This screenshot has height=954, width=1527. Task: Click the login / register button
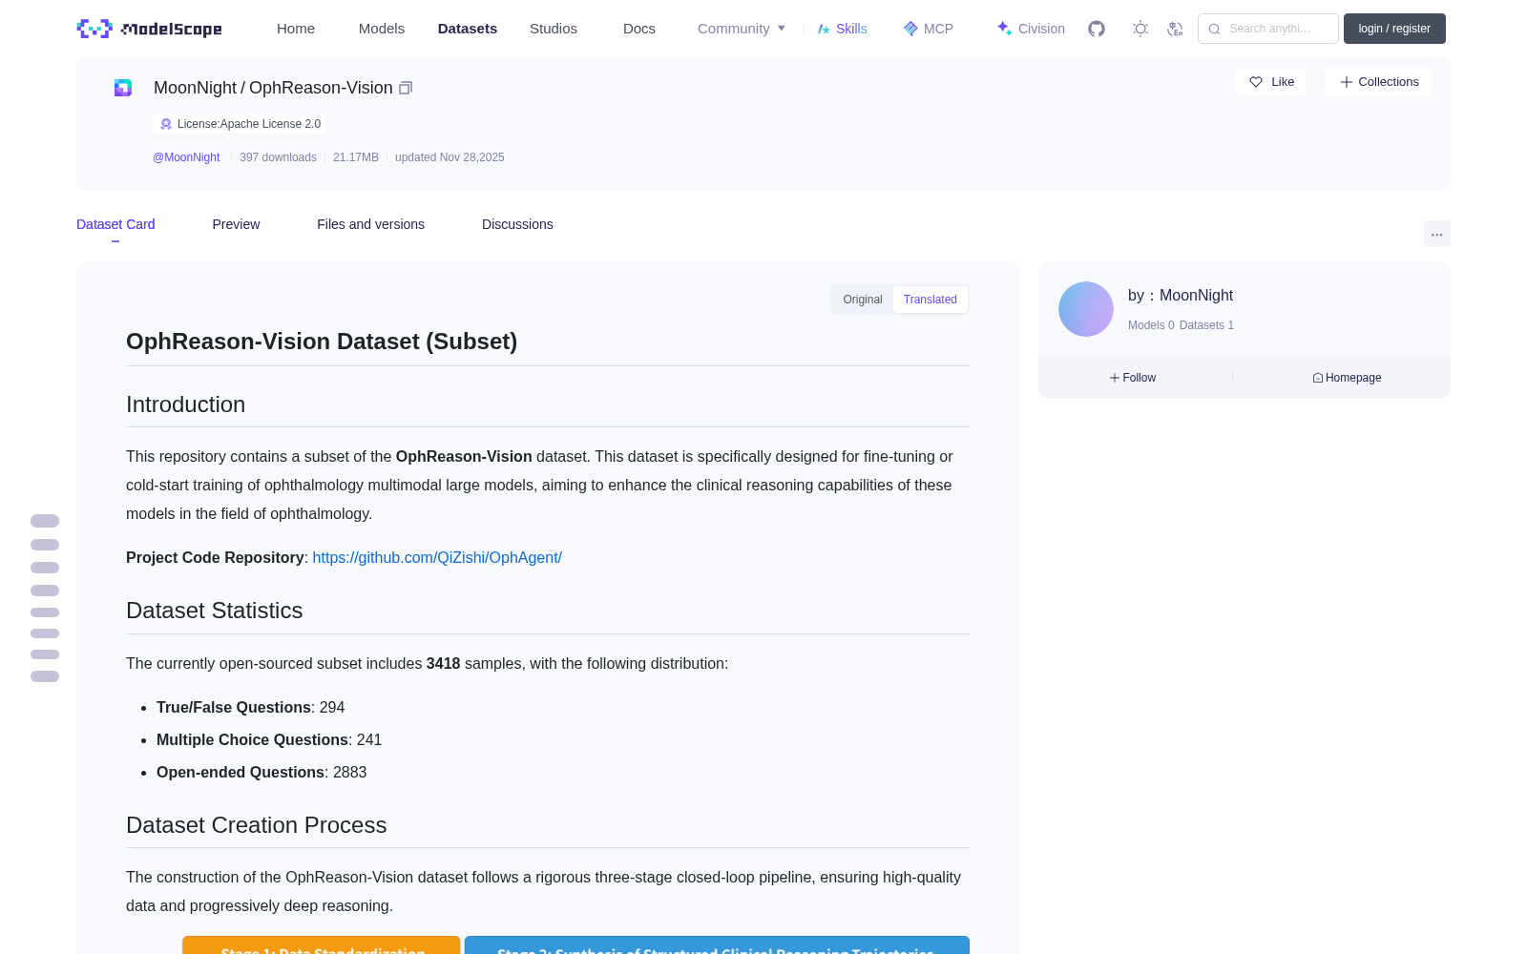click(x=1394, y=29)
